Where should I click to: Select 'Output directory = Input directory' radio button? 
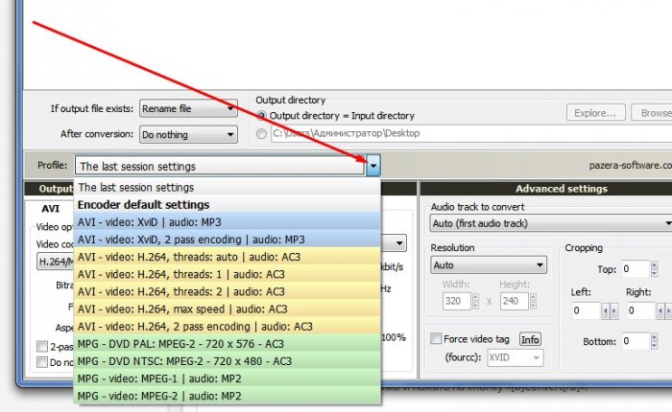pyautogui.click(x=262, y=116)
